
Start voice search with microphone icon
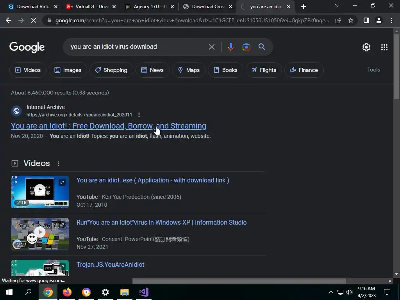230,47
